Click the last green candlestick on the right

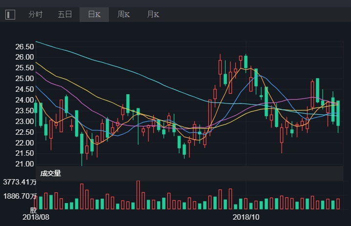click(x=338, y=113)
